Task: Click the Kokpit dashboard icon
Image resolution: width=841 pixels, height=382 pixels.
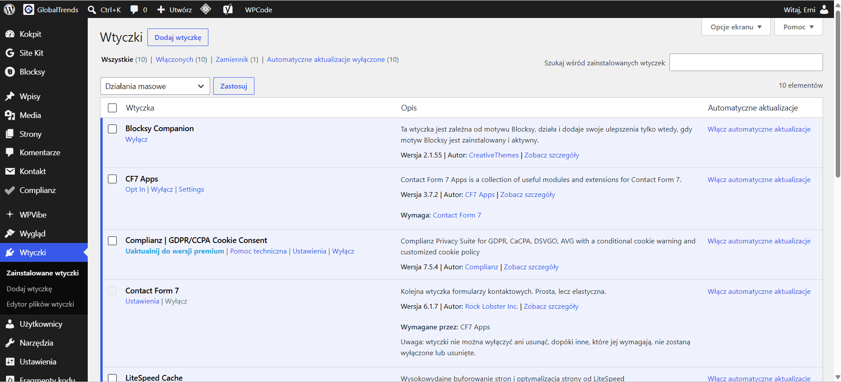Action: (x=10, y=34)
